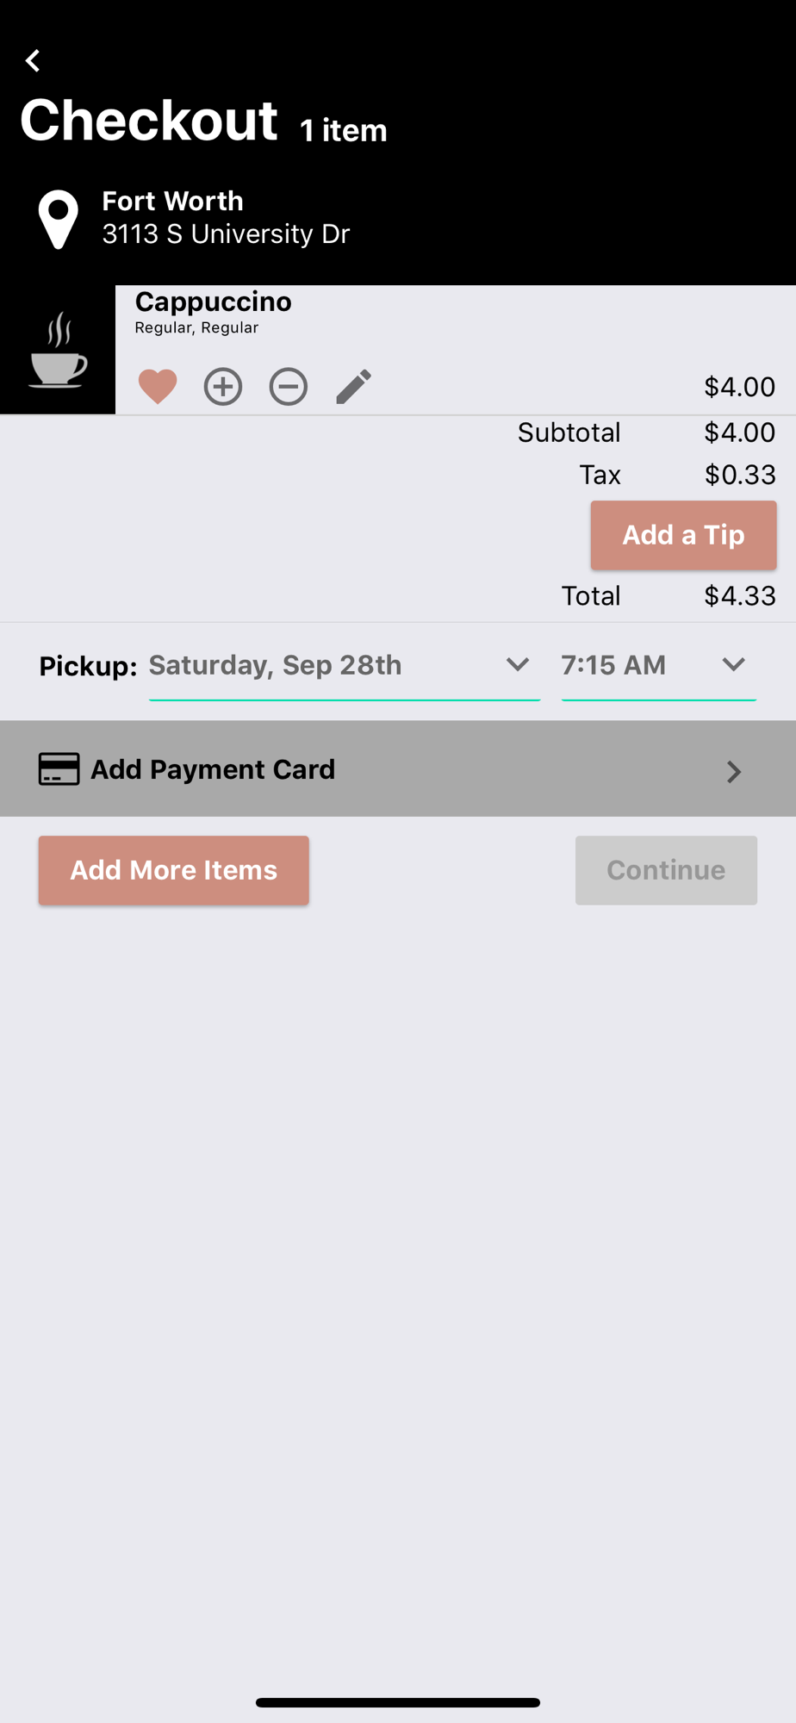The width and height of the screenshot is (796, 1723).
Task: Toggle the favorite heart for Cappuccino
Action: click(158, 386)
